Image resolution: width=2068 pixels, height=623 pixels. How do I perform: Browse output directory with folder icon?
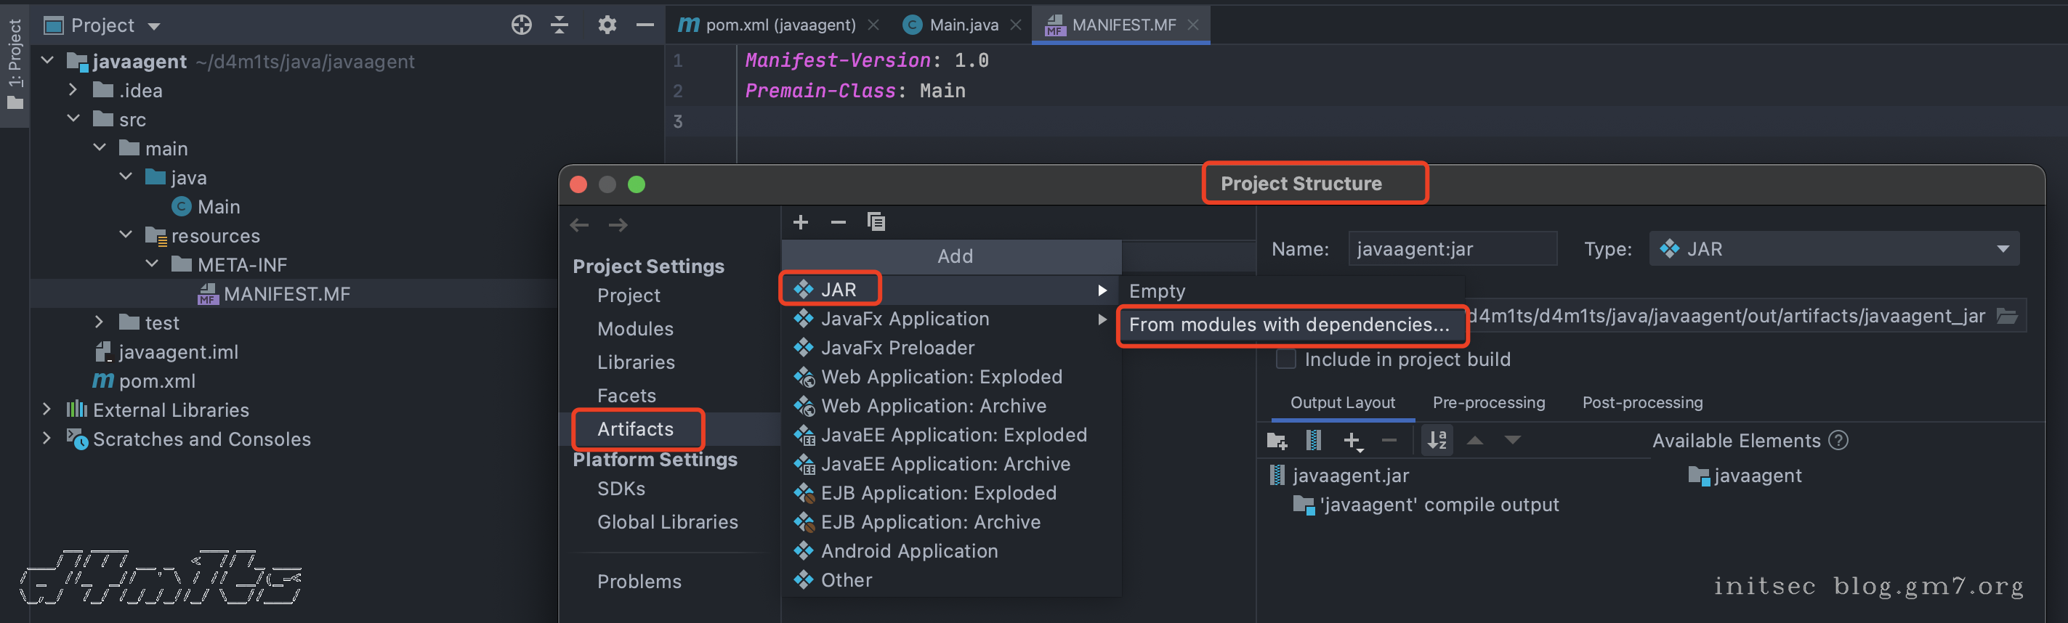click(2006, 316)
